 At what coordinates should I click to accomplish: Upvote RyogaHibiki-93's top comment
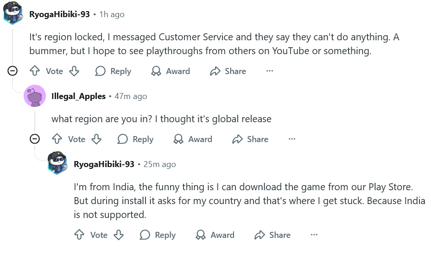[35, 71]
